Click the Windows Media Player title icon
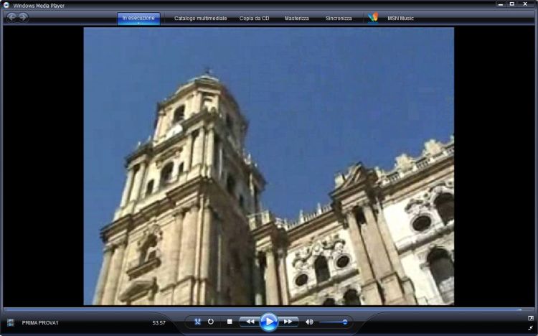This screenshot has height=336, width=538. click(6, 5)
